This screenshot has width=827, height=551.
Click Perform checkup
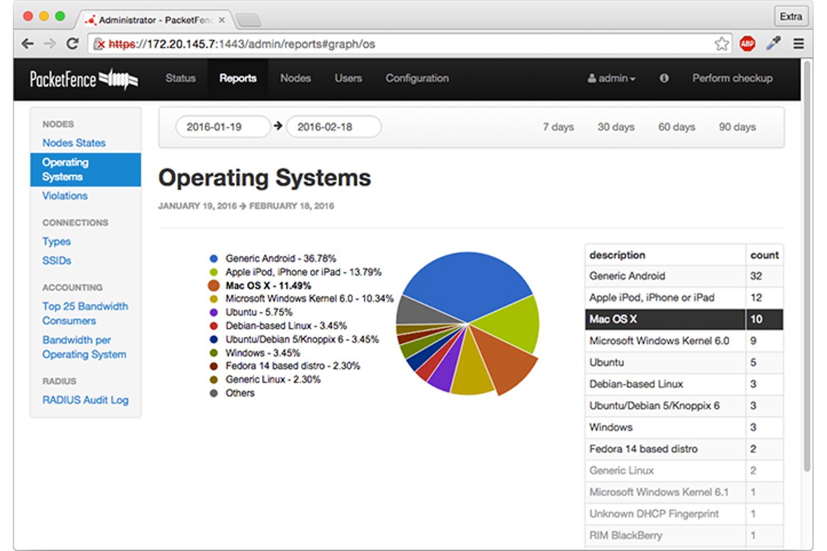pyautogui.click(x=733, y=78)
